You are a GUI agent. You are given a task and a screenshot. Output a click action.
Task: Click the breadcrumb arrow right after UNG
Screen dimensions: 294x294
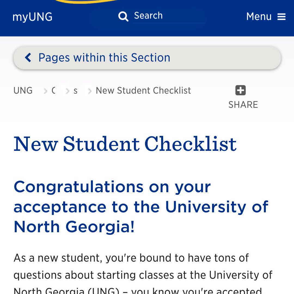45,91
